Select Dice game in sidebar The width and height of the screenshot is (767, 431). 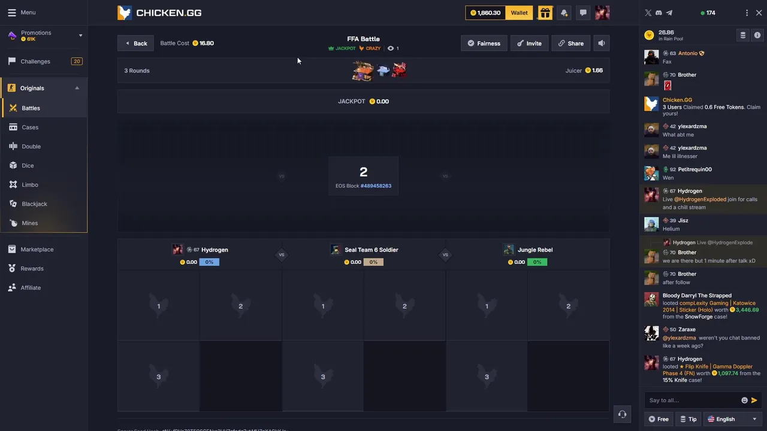click(44, 166)
